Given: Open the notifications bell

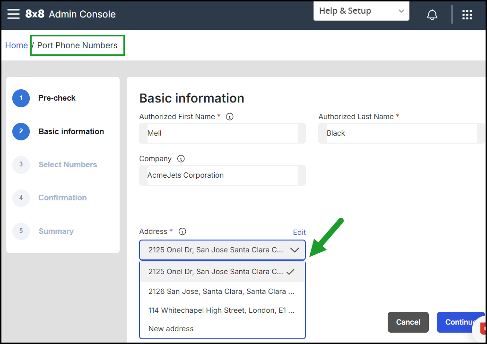Looking at the screenshot, I should point(432,14).
